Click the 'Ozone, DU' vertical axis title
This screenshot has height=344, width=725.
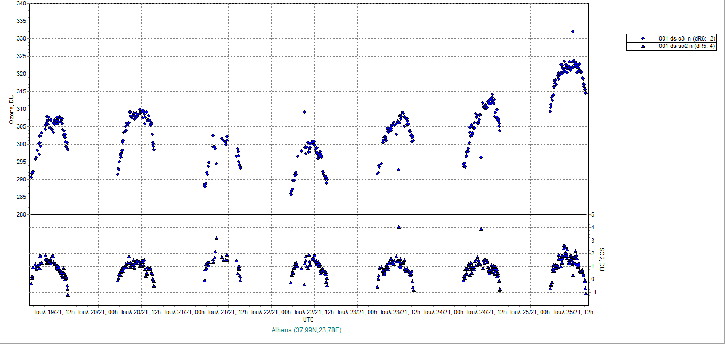[11, 109]
